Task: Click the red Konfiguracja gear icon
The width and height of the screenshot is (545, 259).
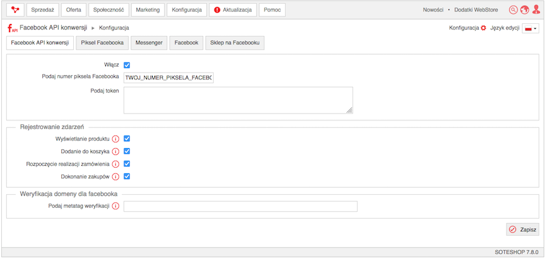Action: [x=483, y=28]
